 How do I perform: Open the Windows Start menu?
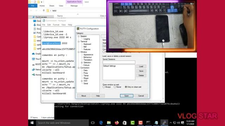click(x=32, y=123)
